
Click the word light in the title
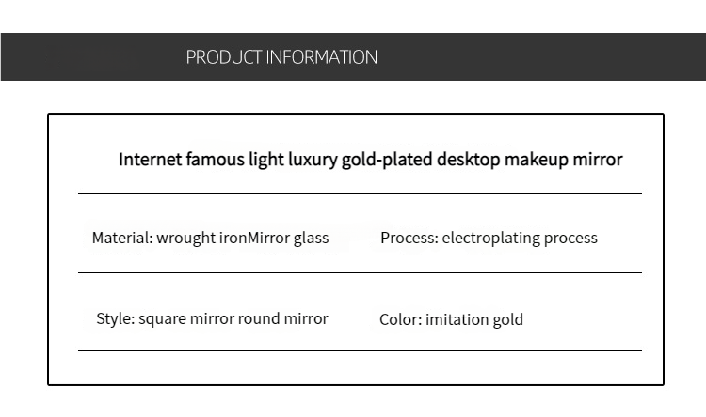(x=265, y=160)
